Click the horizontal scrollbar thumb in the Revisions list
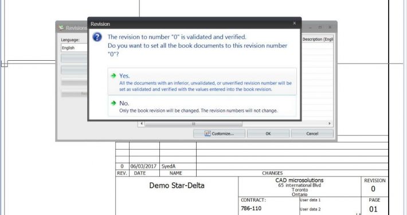This screenshot has height=215, width=407. click(193, 124)
